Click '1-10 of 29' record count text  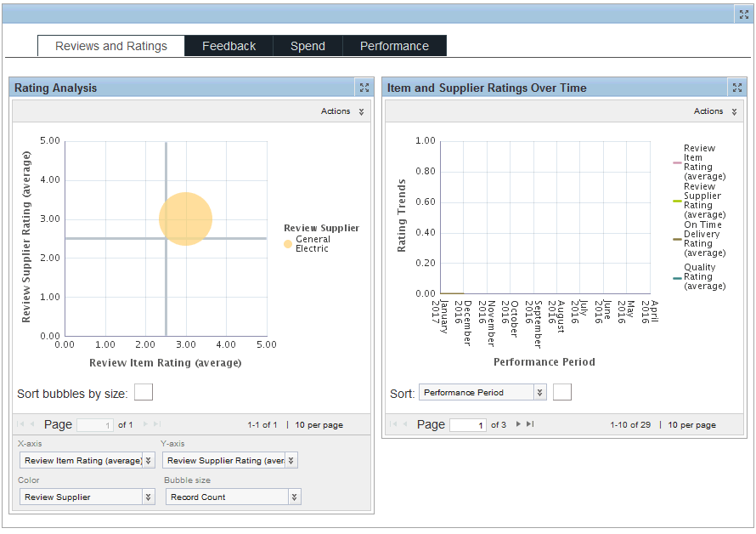(630, 425)
